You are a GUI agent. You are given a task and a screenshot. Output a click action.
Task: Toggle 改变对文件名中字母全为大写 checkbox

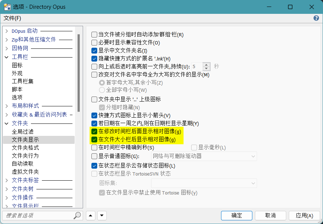point(94,75)
